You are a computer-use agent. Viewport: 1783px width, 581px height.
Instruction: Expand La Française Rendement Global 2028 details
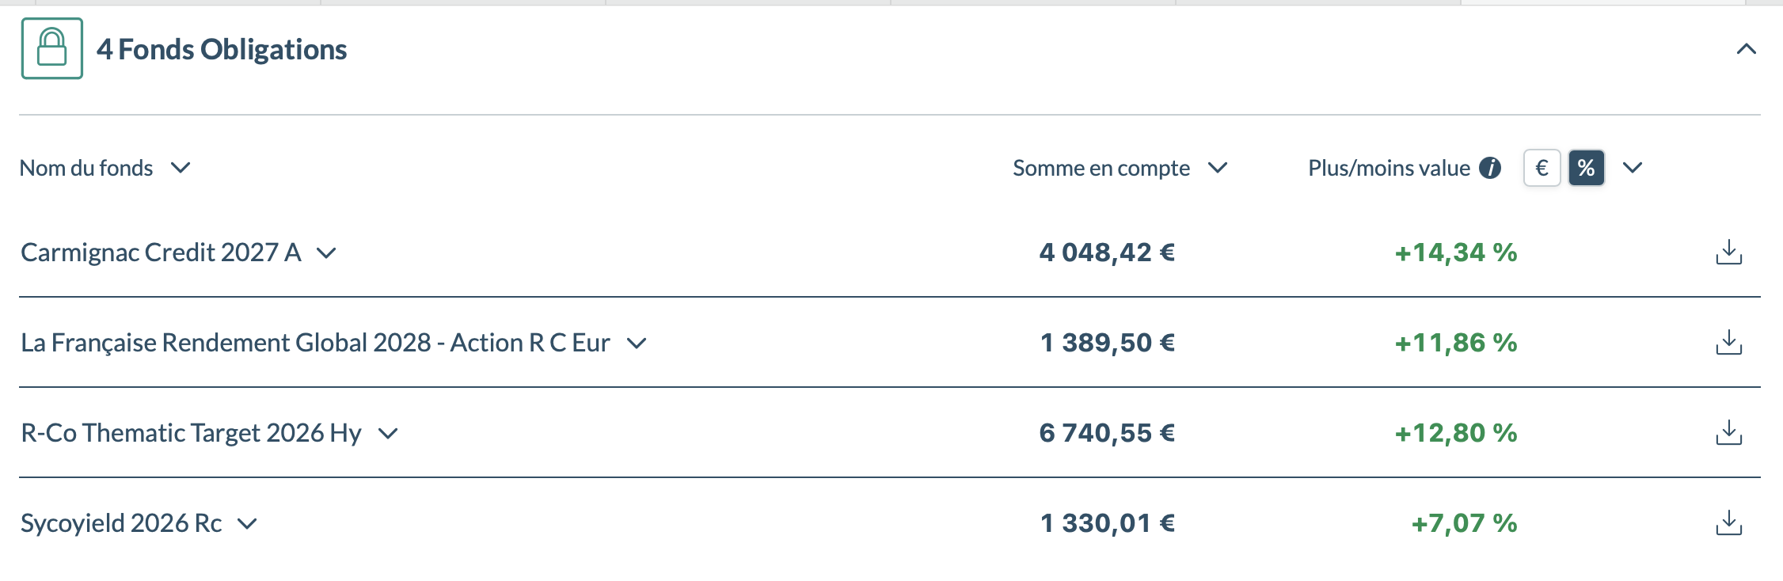click(637, 344)
